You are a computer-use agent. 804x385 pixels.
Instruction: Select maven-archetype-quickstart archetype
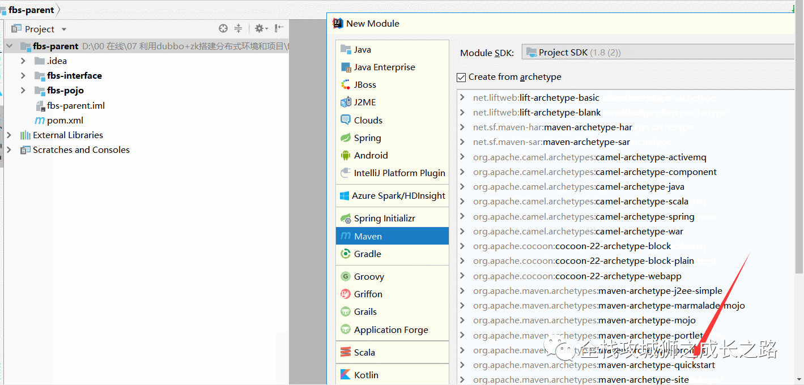click(x=594, y=365)
